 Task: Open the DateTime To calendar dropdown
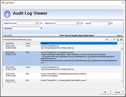(78, 23)
